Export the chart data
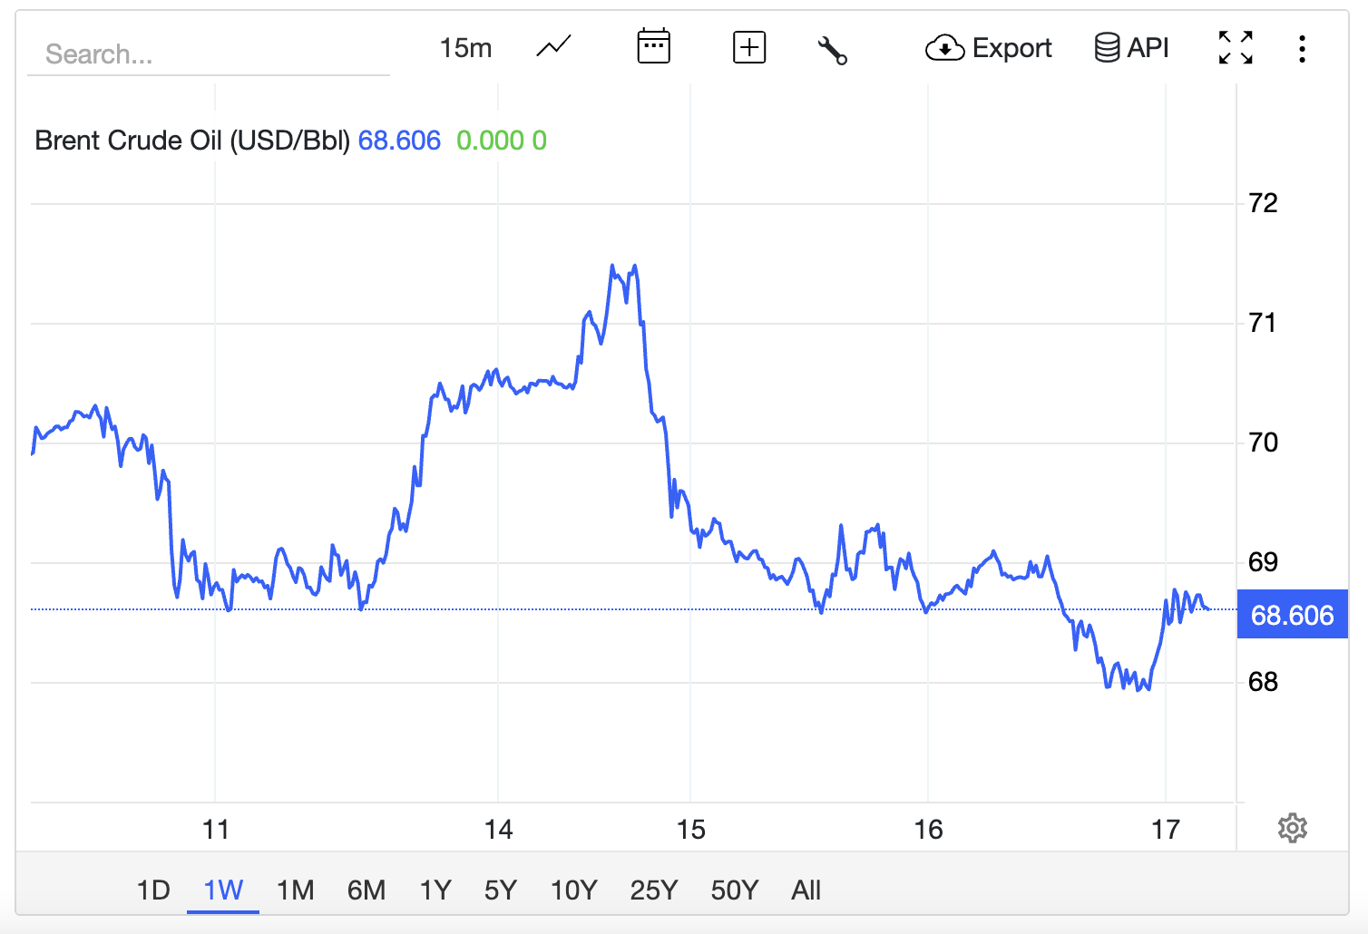The width and height of the screenshot is (1368, 934). 988,47
